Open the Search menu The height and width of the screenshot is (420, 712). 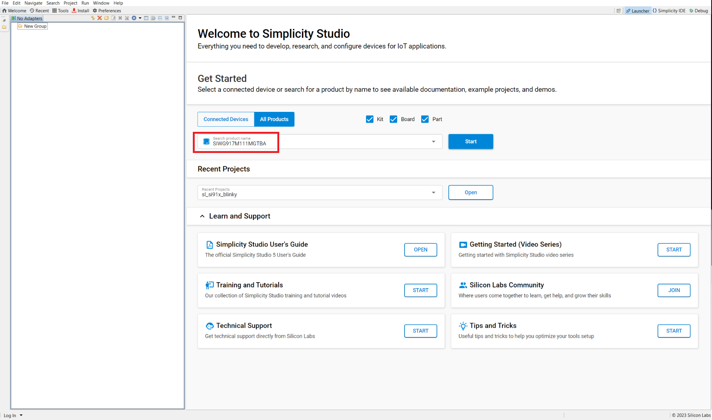(53, 3)
